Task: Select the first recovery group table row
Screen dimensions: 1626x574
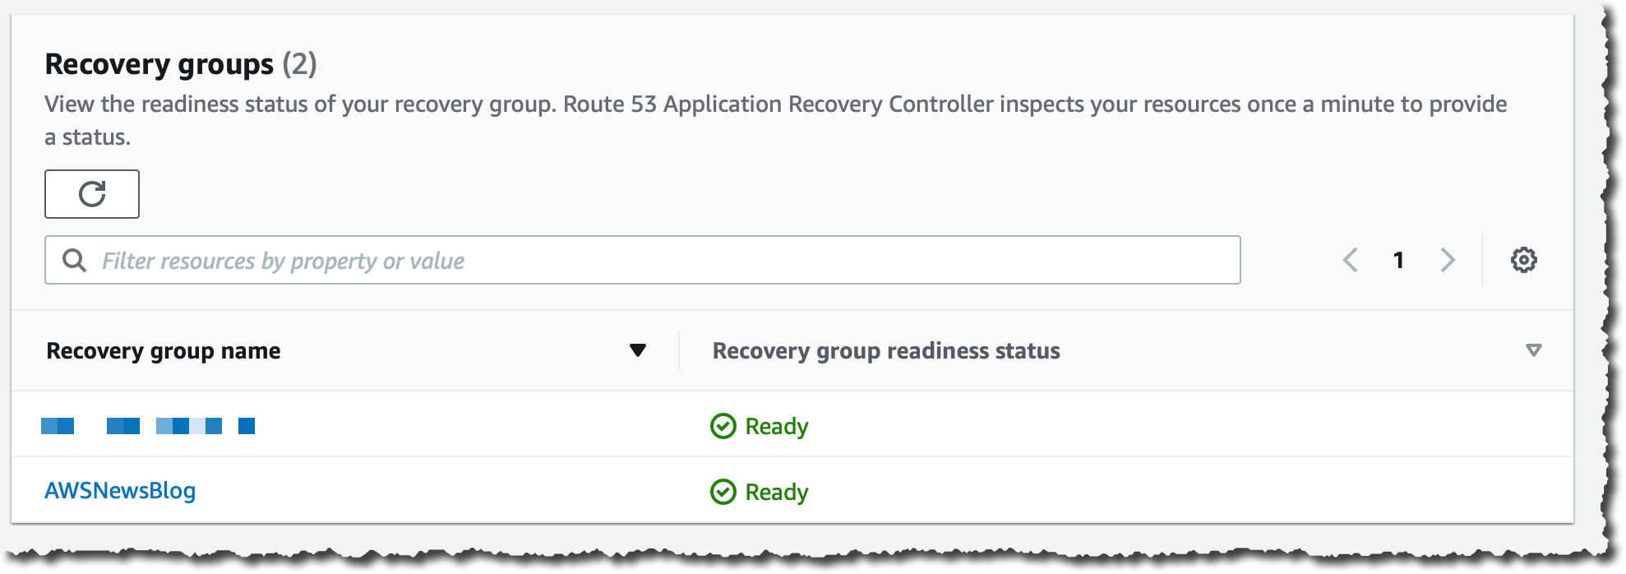Action: pos(411,426)
